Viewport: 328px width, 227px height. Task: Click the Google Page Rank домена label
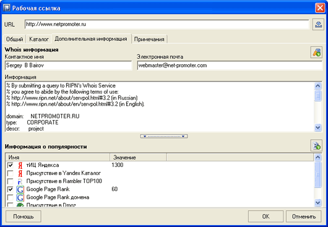(x=58, y=197)
